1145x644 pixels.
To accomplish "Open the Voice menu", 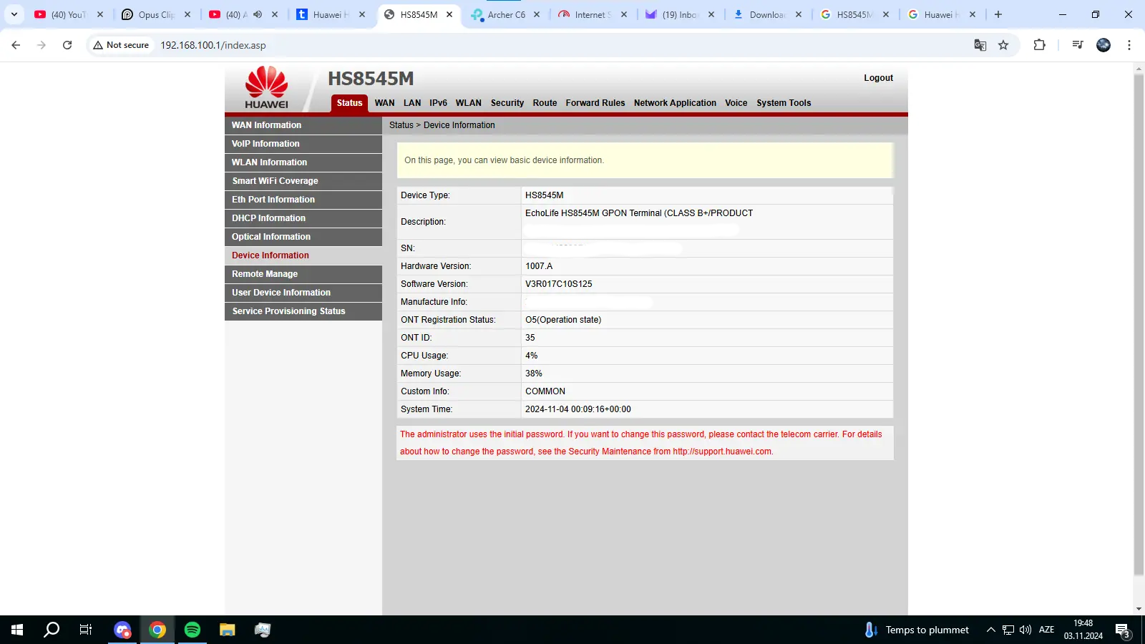I will click(x=736, y=103).
